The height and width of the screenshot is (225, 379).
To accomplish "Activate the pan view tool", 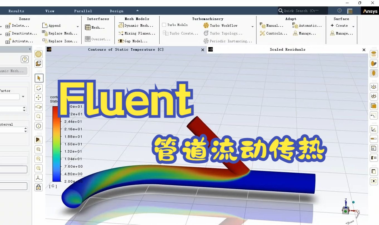I will pyautogui.click(x=39, y=97).
